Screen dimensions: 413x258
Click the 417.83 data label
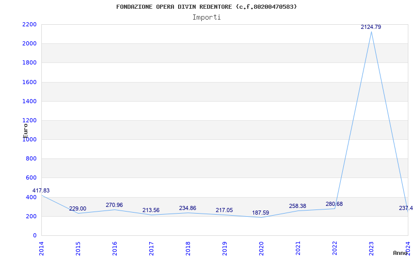[41, 190]
